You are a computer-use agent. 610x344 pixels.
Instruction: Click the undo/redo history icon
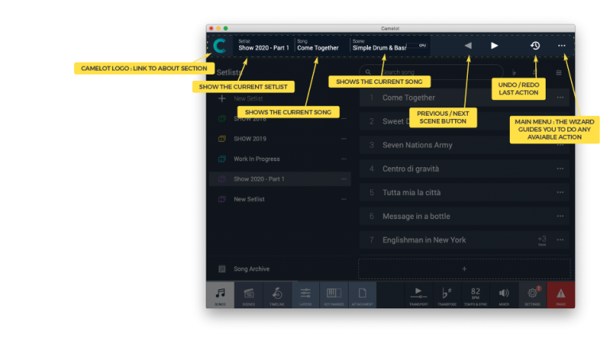coord(535,46)
